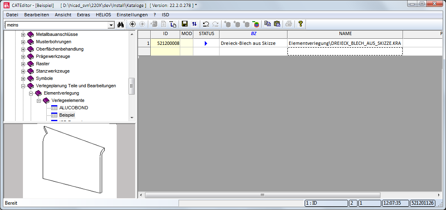Go forward with the right arrow icon
Screen dimensions: 446x210
(142, 24)
